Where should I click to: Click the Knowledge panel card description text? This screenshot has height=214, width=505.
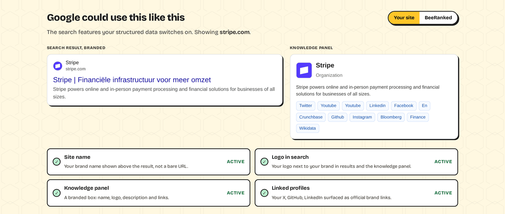tap(116, 198)
